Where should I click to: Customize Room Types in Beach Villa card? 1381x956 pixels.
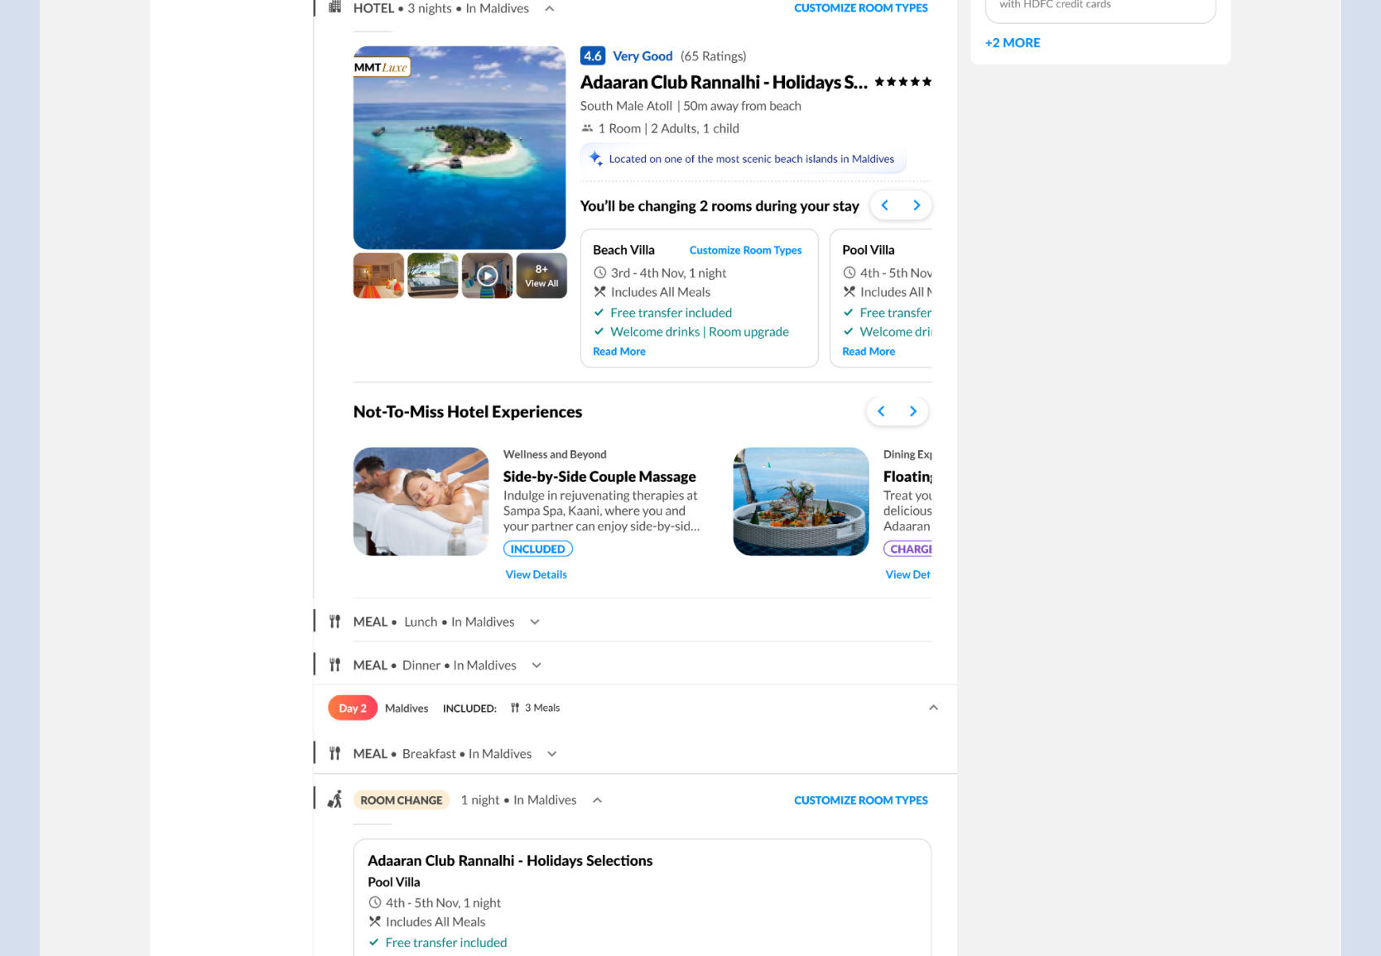coord(745,250)
